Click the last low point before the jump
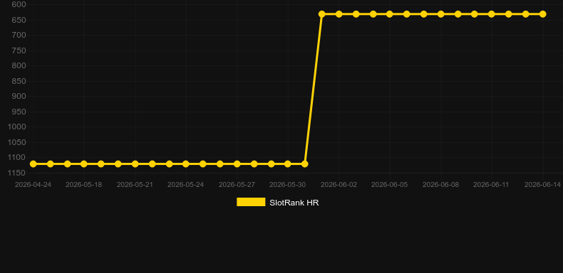The image size is (563, 273). tap(305, 164)
